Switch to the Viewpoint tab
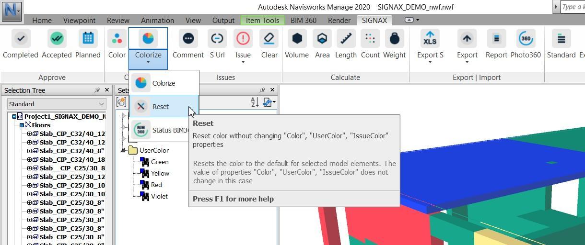 79,20
